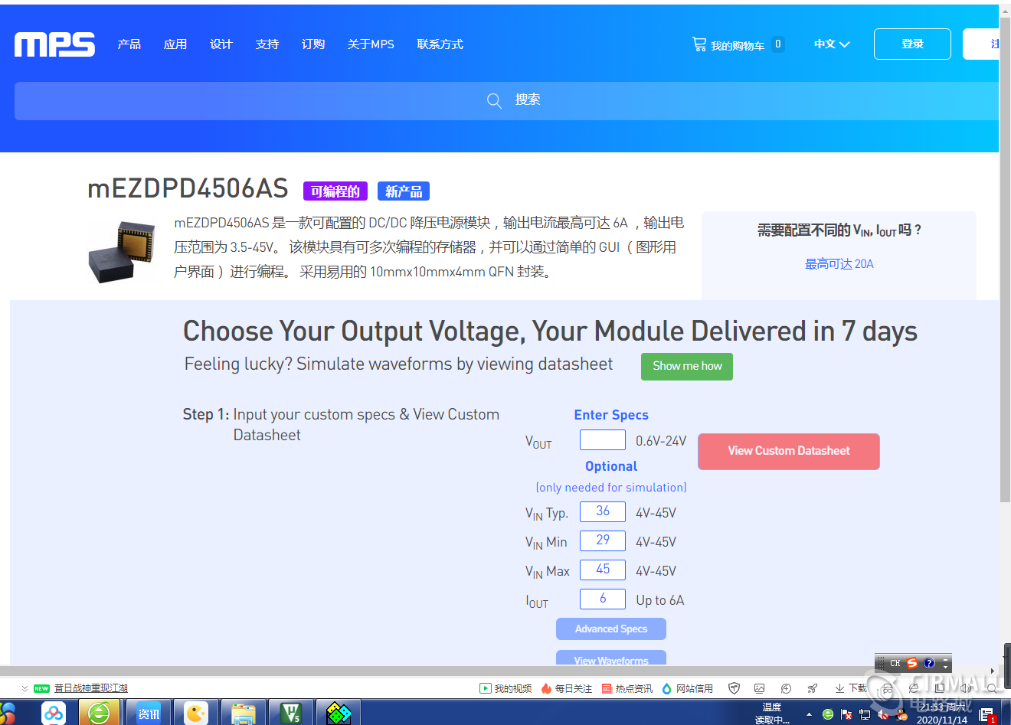Open the 昔日战神重现江湖 news link
The image size is (1011, 725).
tap(91, 688)
